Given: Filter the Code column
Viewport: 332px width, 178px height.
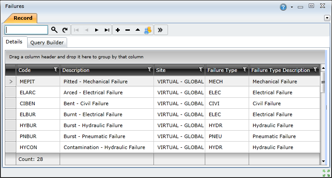Looking at the screenshot, I should [x=55, y=70].
